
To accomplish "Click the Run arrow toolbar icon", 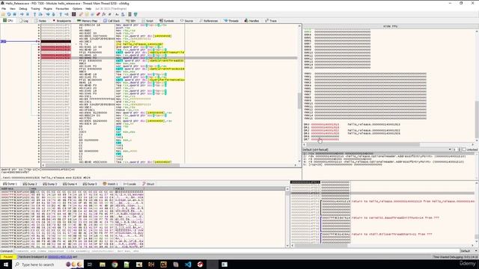I will [22, 14].
